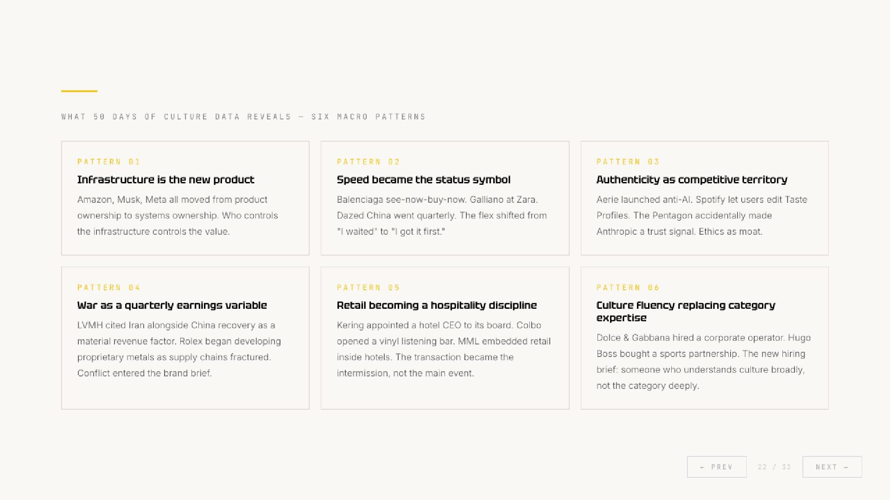
Task: Click heading "Infrastructure is the new product"
Action: 165,180
